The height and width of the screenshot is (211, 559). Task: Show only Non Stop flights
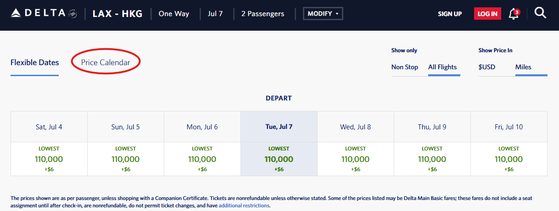404,67
